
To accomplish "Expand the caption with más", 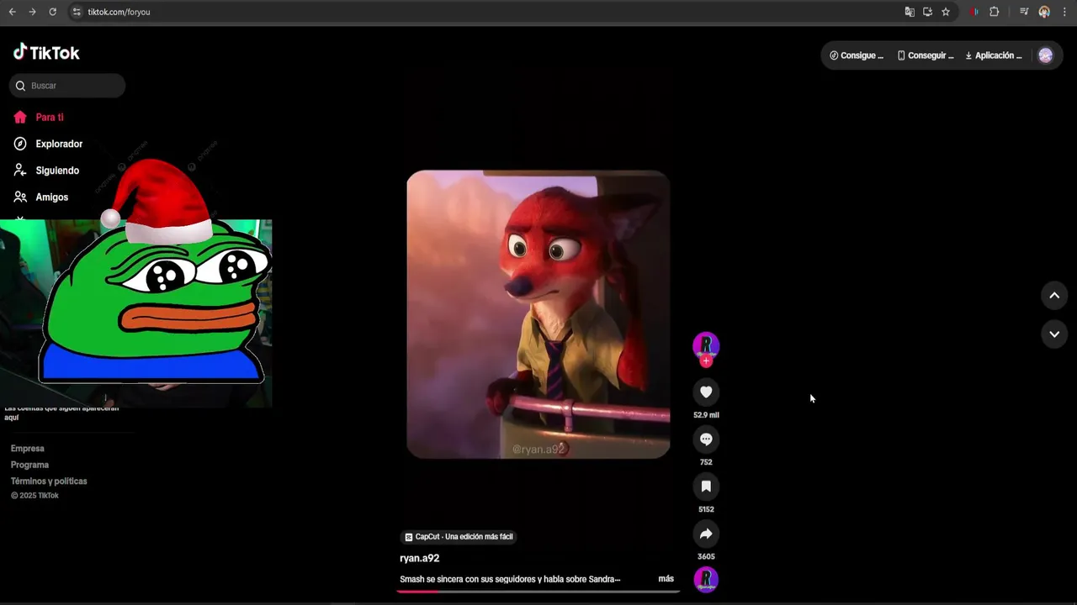I will [666, 579].
